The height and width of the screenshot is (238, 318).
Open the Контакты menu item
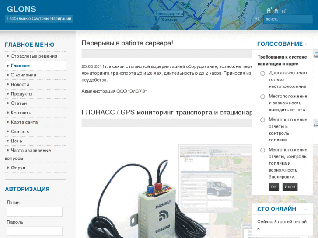tap(21, 113)
